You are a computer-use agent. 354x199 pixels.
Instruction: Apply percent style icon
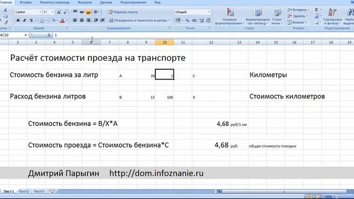[188, 20]
